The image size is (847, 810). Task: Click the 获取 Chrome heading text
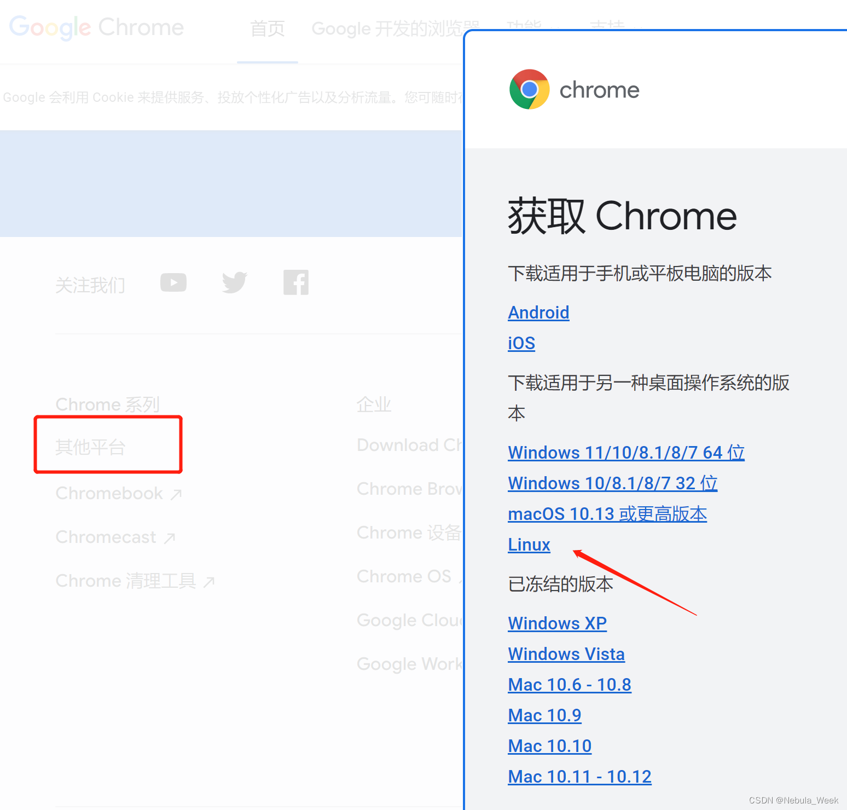(623, 216)
